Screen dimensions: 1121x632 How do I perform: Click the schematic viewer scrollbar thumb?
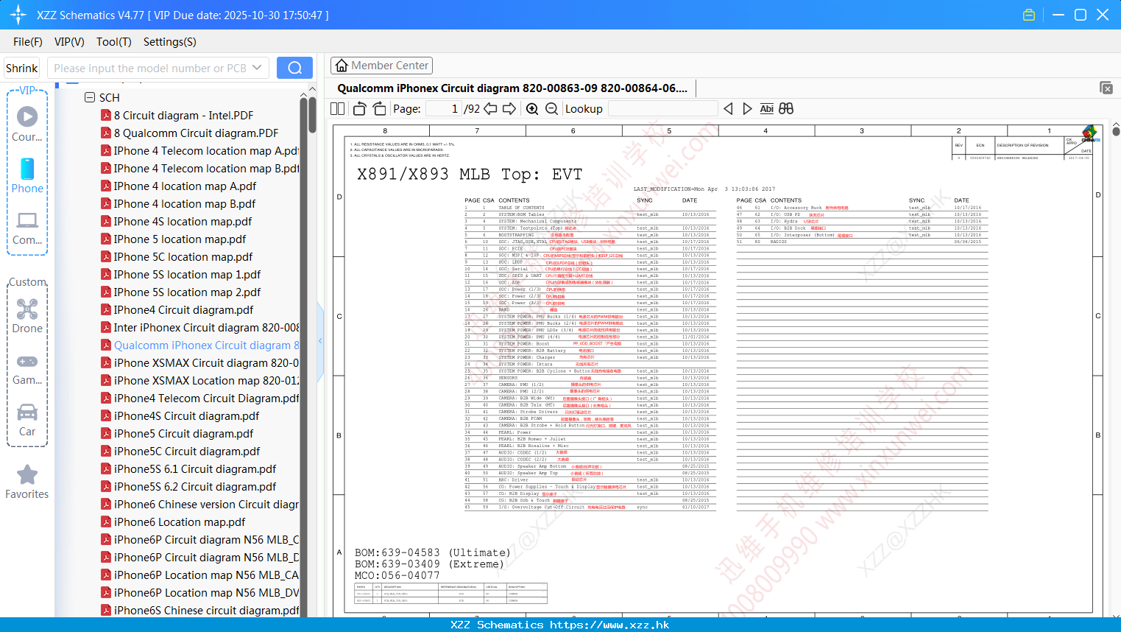coord(1116,131)
